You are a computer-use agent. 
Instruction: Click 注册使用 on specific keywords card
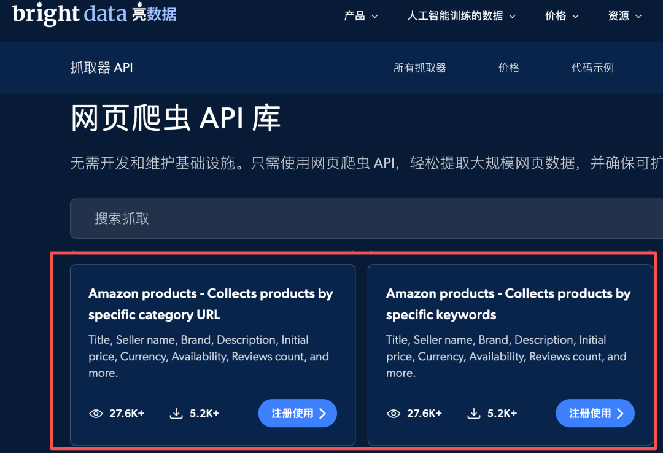pos(595,413)
